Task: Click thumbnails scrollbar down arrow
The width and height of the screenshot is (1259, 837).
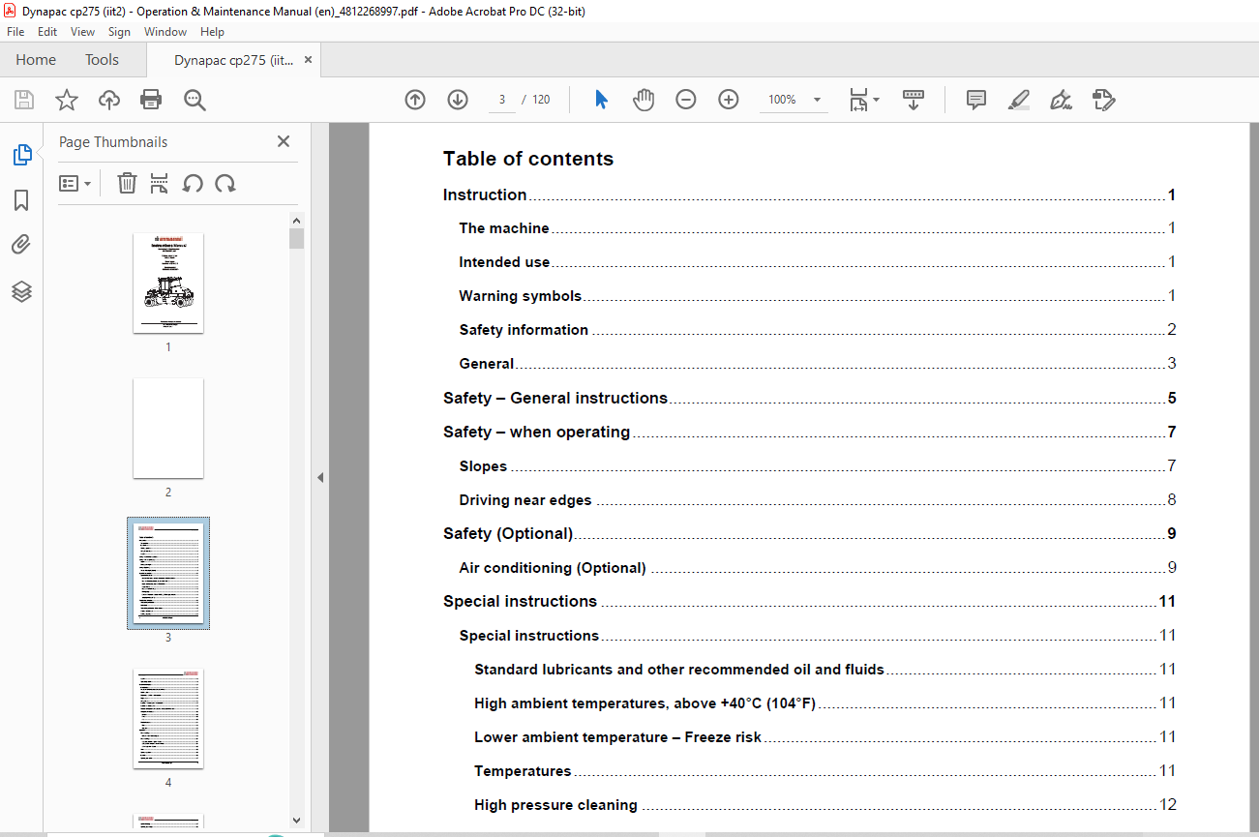Action: tap(296, 821)
